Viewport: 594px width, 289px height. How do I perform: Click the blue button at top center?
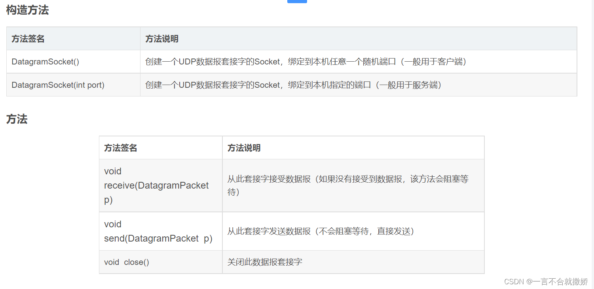coord(297,2)
